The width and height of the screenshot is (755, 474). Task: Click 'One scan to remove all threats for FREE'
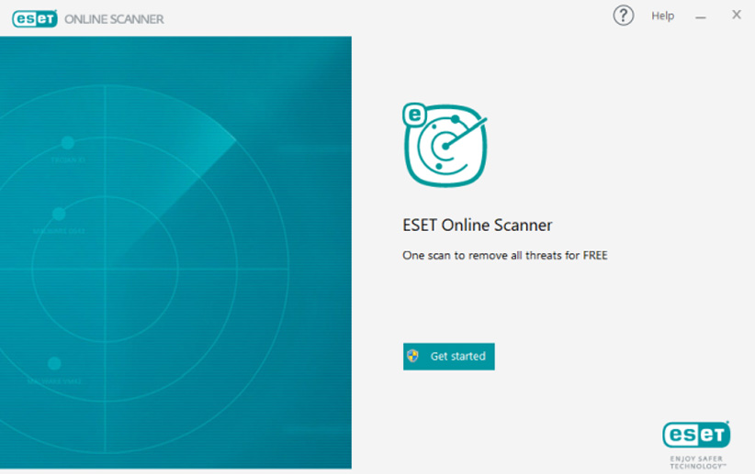pyautogui.click(x=504, y=255)
